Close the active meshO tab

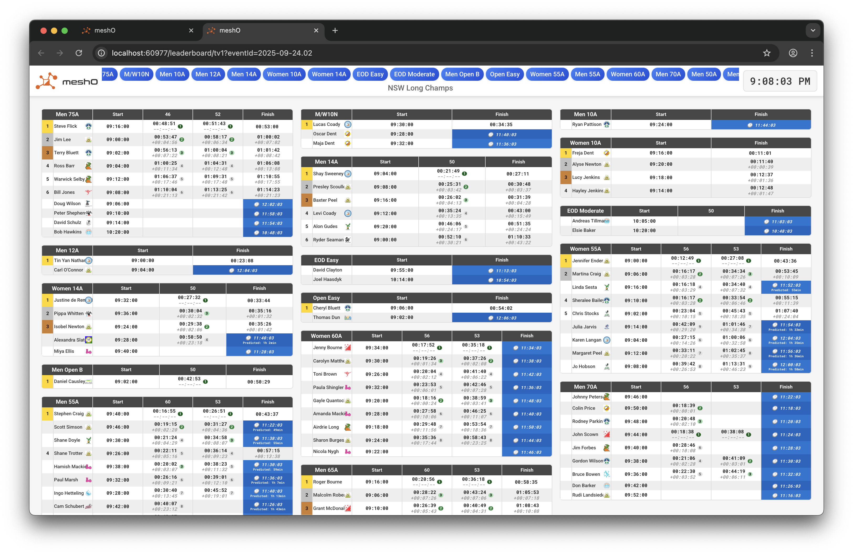click(x=316, y=30)
